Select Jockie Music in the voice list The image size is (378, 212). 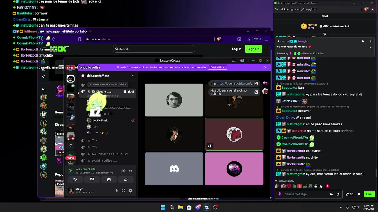pos(100,120)
